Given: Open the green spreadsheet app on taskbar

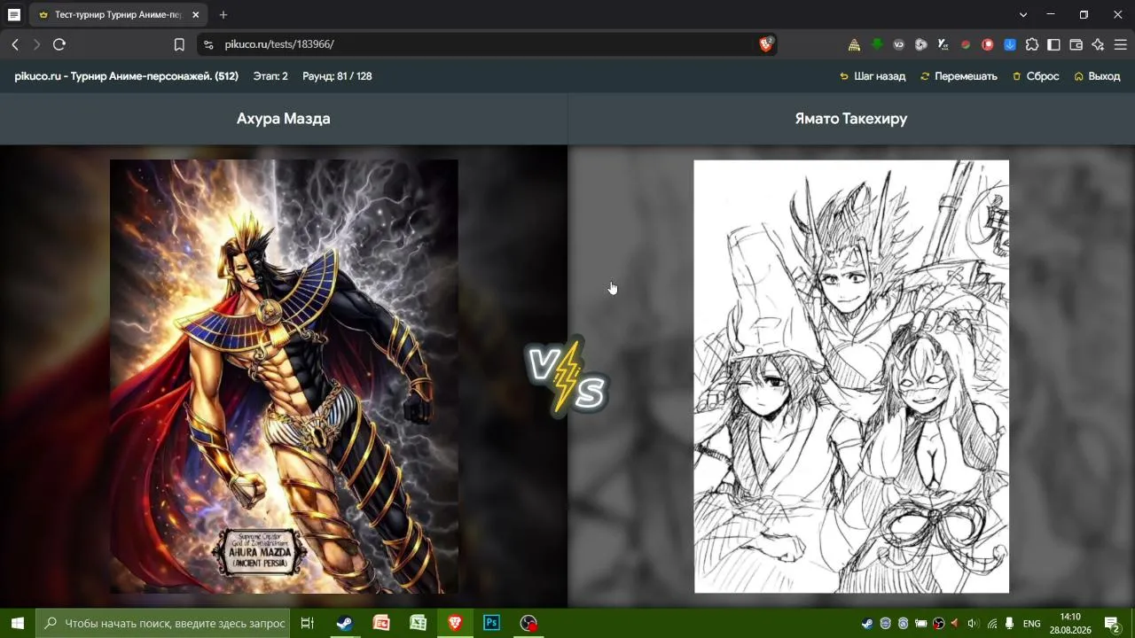Looking at the screenshot, I should click(418, 623).
